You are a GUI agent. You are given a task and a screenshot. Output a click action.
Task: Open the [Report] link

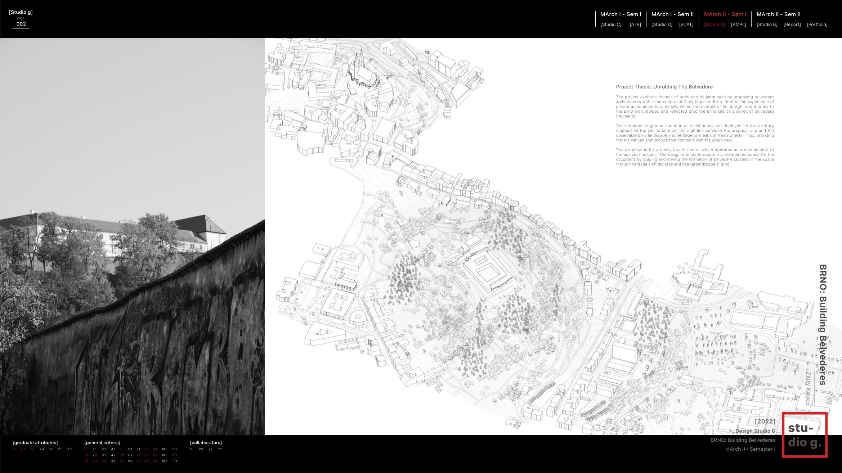point(792,24)
